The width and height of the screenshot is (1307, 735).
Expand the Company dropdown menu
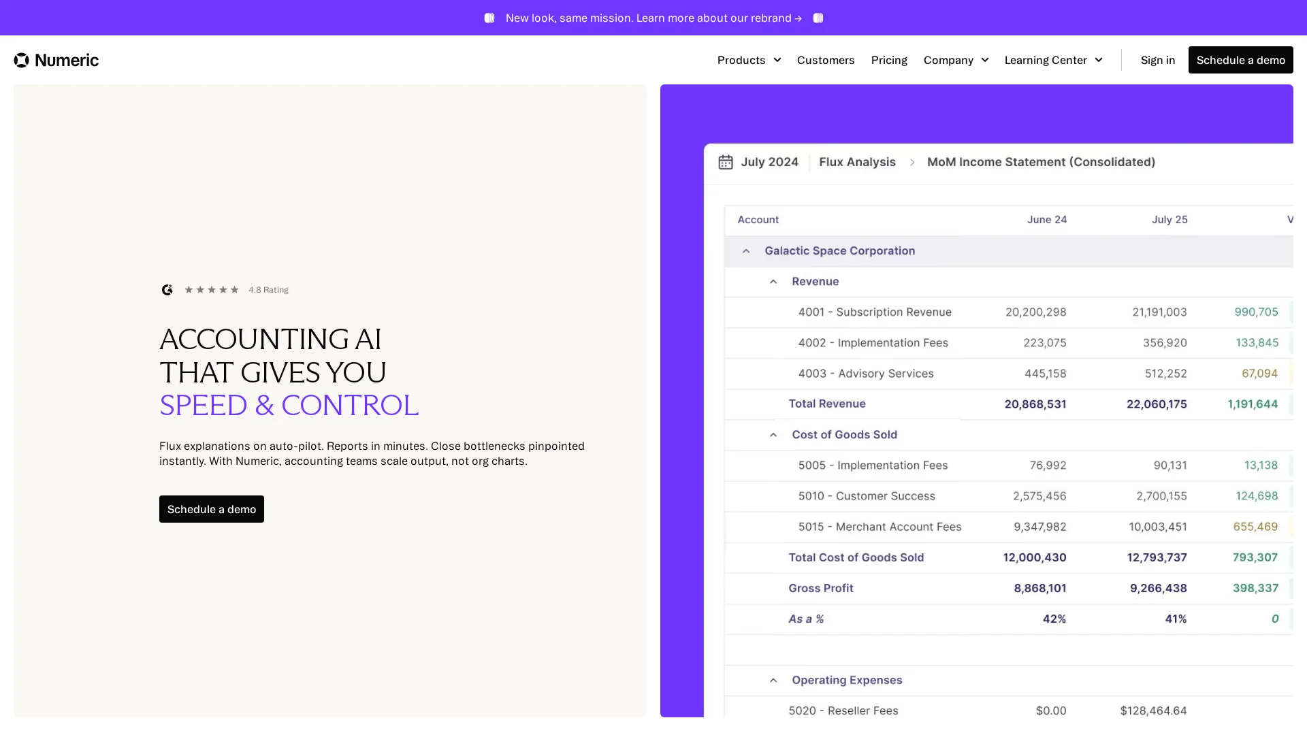click(x=956, y=60)
